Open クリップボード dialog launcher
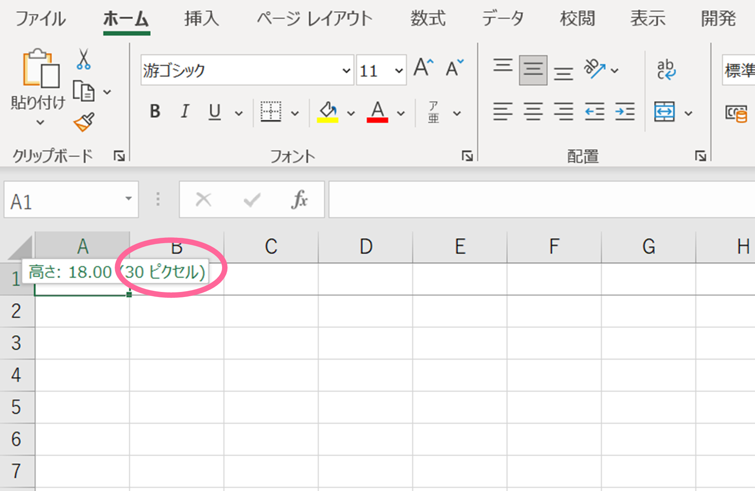The height and width of the screenshot is (491, 755). [119, 156]
